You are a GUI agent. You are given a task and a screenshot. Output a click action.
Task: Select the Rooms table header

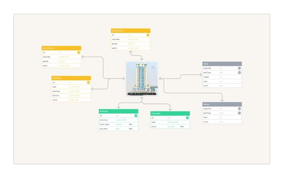point(222,104)
